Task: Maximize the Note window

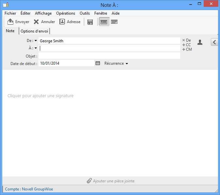Action: tap(199, 4)
